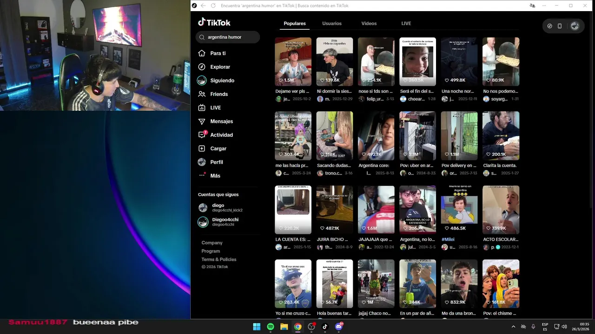Click the TikTok logo in the sidebar
This screenshot has width=595, height=334.
click(214, 22)
